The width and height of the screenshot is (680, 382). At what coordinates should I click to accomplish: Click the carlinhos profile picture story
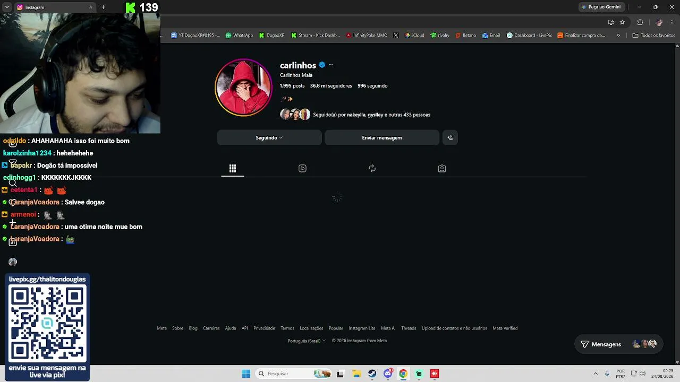click(243, 88)
